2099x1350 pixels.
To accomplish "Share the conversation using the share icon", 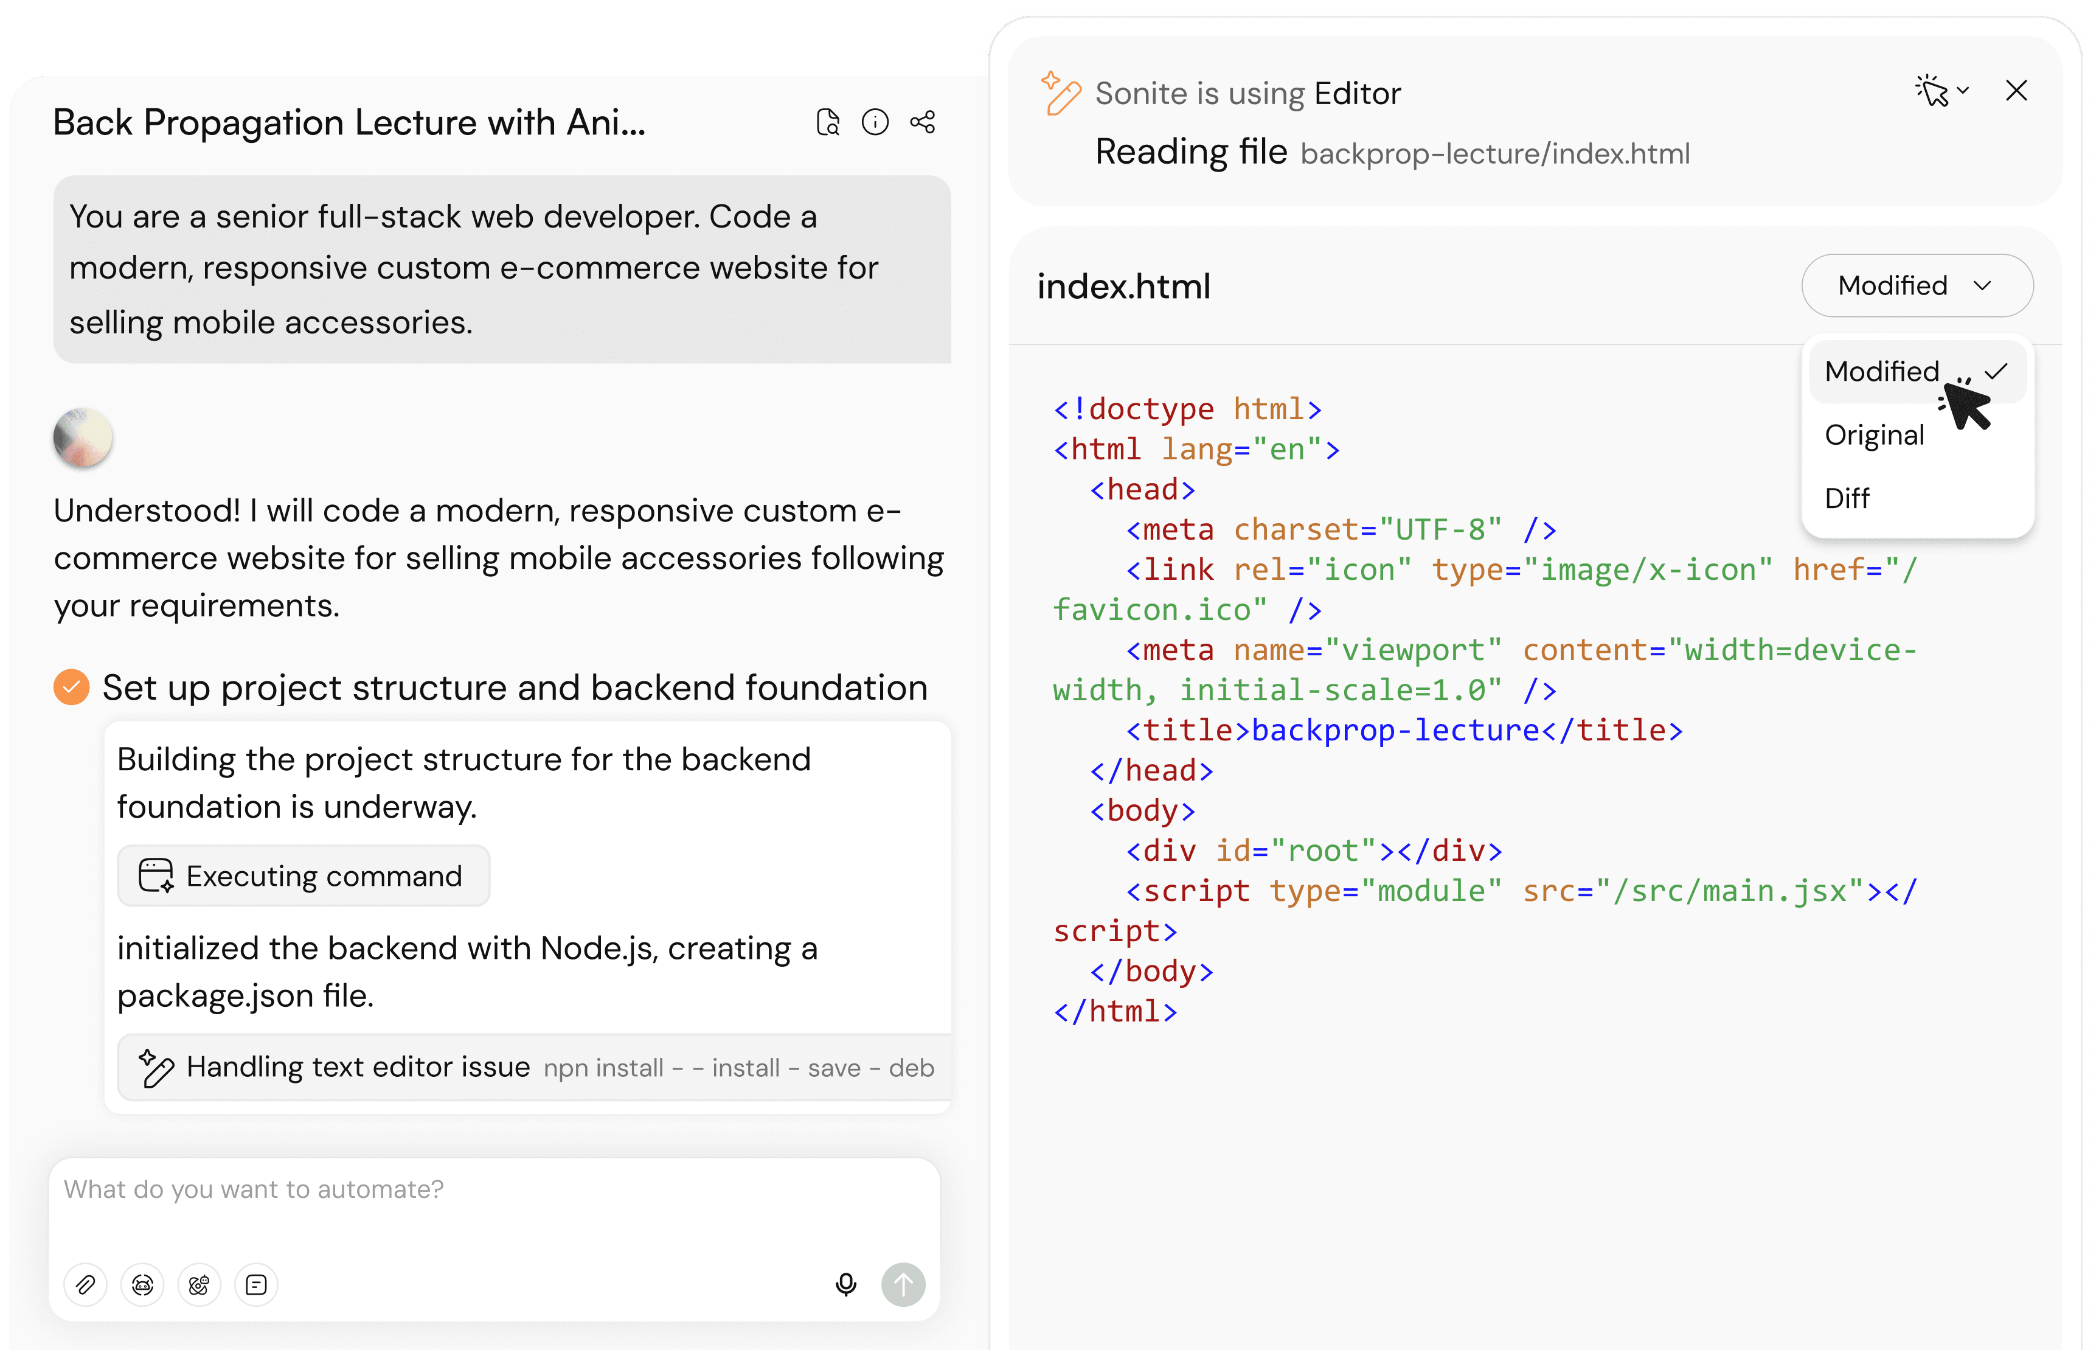I will pos(922,122).
